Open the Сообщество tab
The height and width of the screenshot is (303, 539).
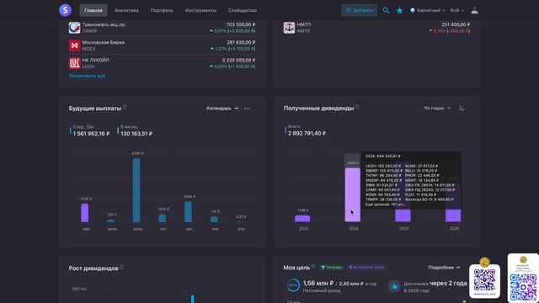243,10
